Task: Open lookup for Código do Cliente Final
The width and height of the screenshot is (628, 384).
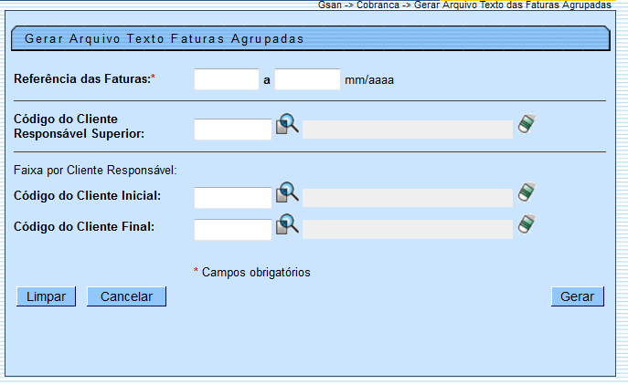Action: [x=288, y=223]
